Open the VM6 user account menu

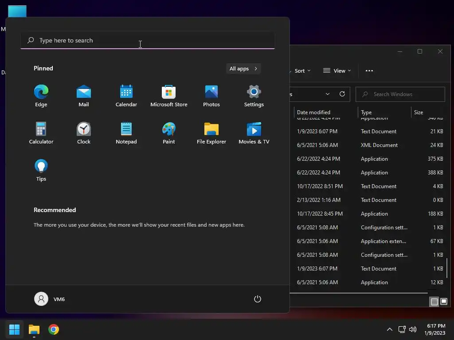coord(50,299)
